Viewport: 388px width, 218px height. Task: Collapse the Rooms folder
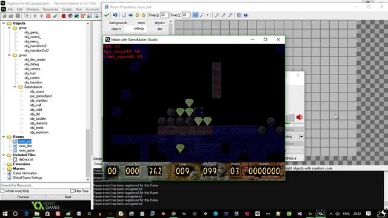tap(4, 137)
